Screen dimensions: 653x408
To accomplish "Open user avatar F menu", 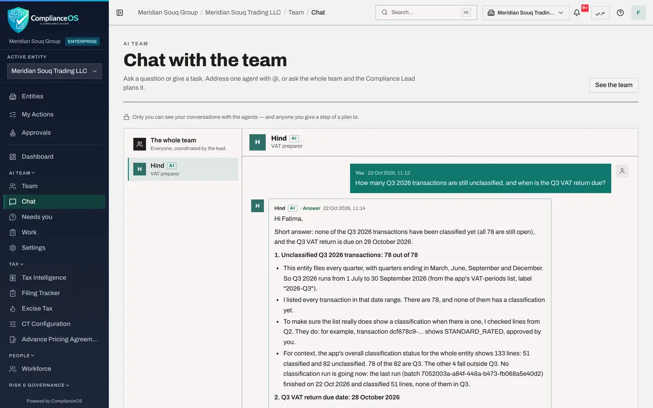I will pos(638,13).
